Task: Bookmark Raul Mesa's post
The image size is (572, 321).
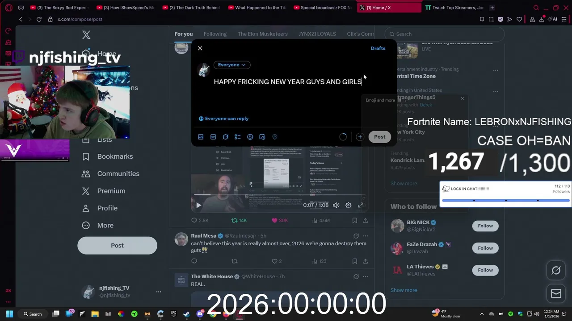Action: (x=354, y=261)
